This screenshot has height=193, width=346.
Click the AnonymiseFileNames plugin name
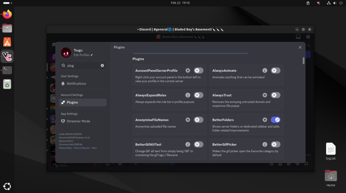[152, 120]
